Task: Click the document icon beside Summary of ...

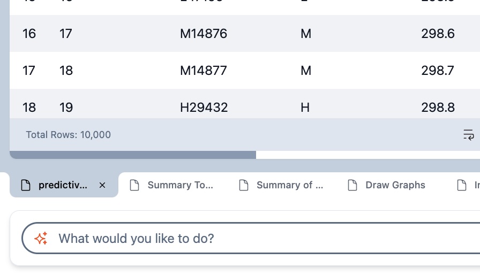Action: coord(244,185)
